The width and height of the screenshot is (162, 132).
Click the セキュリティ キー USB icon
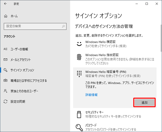79,115
